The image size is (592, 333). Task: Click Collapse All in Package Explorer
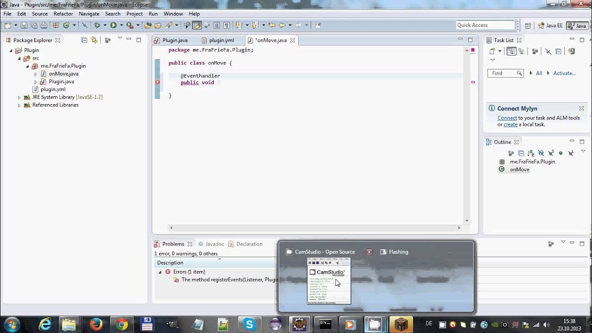pos(84,40)
